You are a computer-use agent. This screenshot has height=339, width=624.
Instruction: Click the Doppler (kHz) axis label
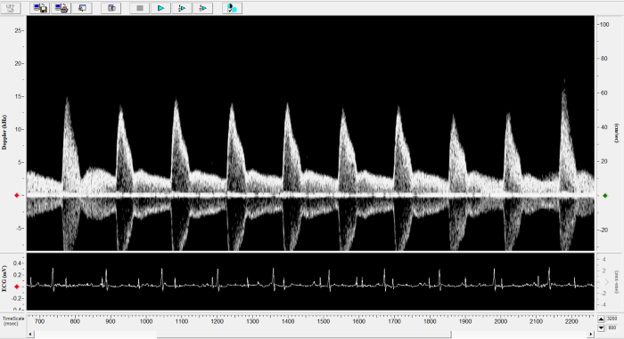(x=4, y=133)
